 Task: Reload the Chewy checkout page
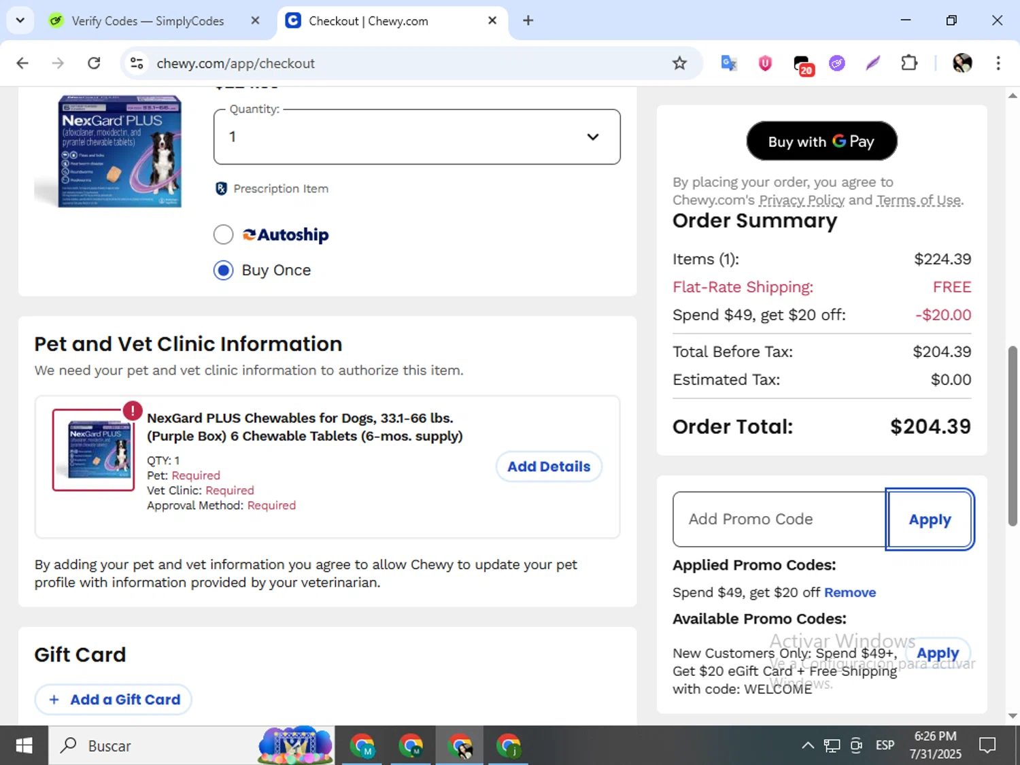(x=94, y=63)
